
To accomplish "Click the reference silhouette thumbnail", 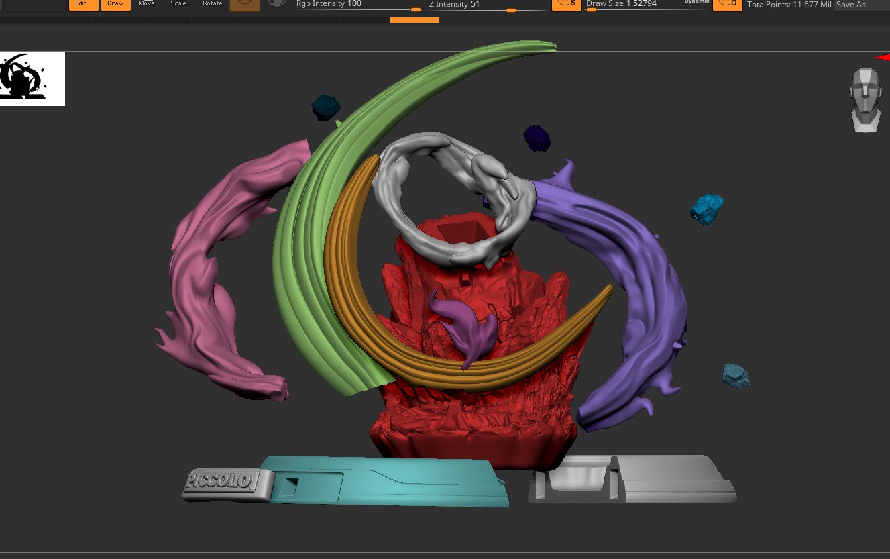I will [32, 79].
